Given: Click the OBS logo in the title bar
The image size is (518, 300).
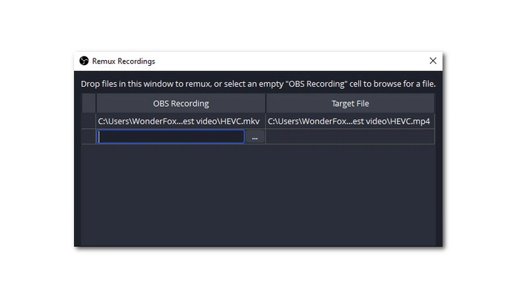Looking at the screenshot, I should click(84, 61).
